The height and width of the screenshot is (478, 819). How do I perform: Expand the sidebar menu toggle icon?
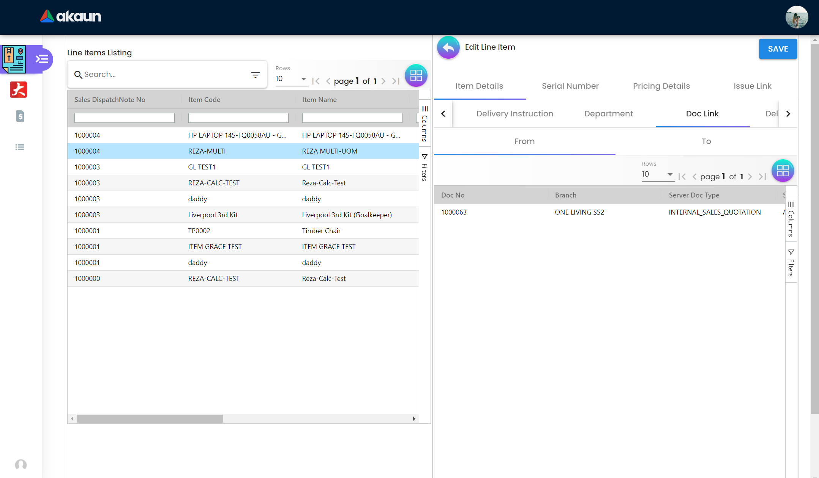point(42,59)
